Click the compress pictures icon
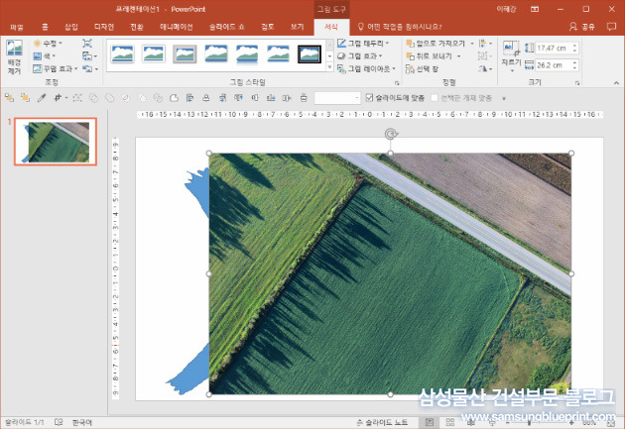625x429 pixels. click(87, 44)
